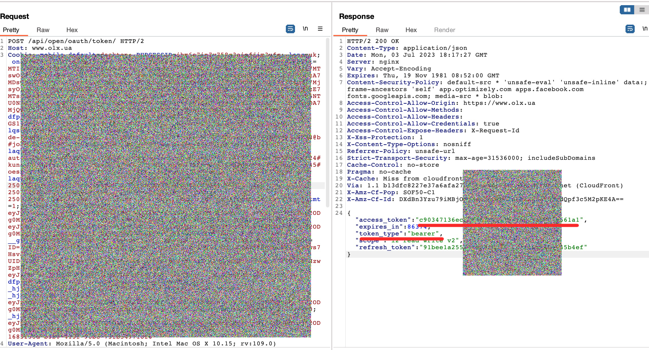
Task: Toggle word wrap in Response panel
Action: click(x=630, y=29)
